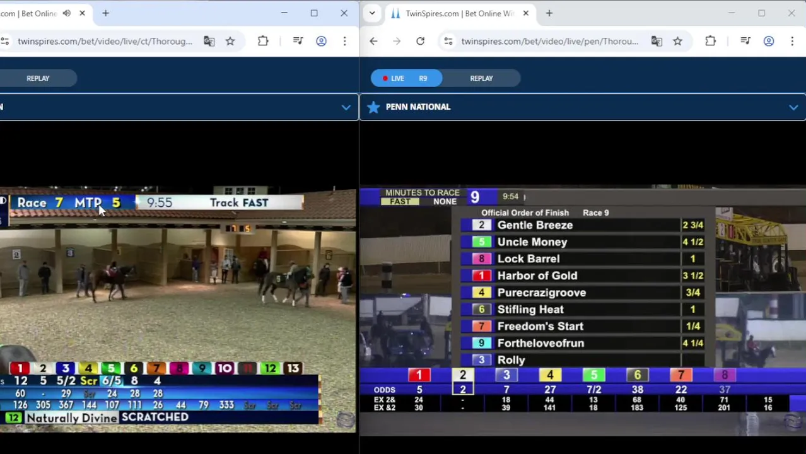Screen dimensions: 806x454
Task: Toggle Penn National favorite star
Action: coord(373,107)
